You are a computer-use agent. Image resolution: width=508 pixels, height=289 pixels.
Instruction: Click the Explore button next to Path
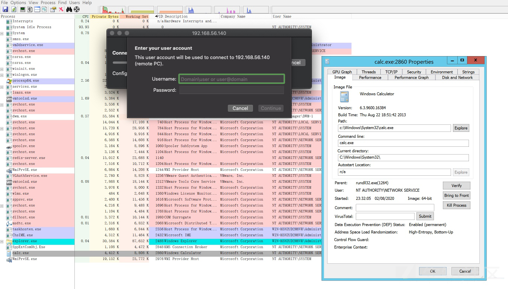[x=461, y=128]
